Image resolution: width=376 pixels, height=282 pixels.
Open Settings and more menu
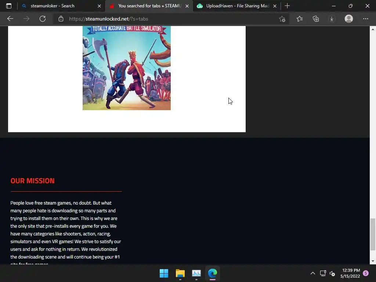tap(365, 19)
